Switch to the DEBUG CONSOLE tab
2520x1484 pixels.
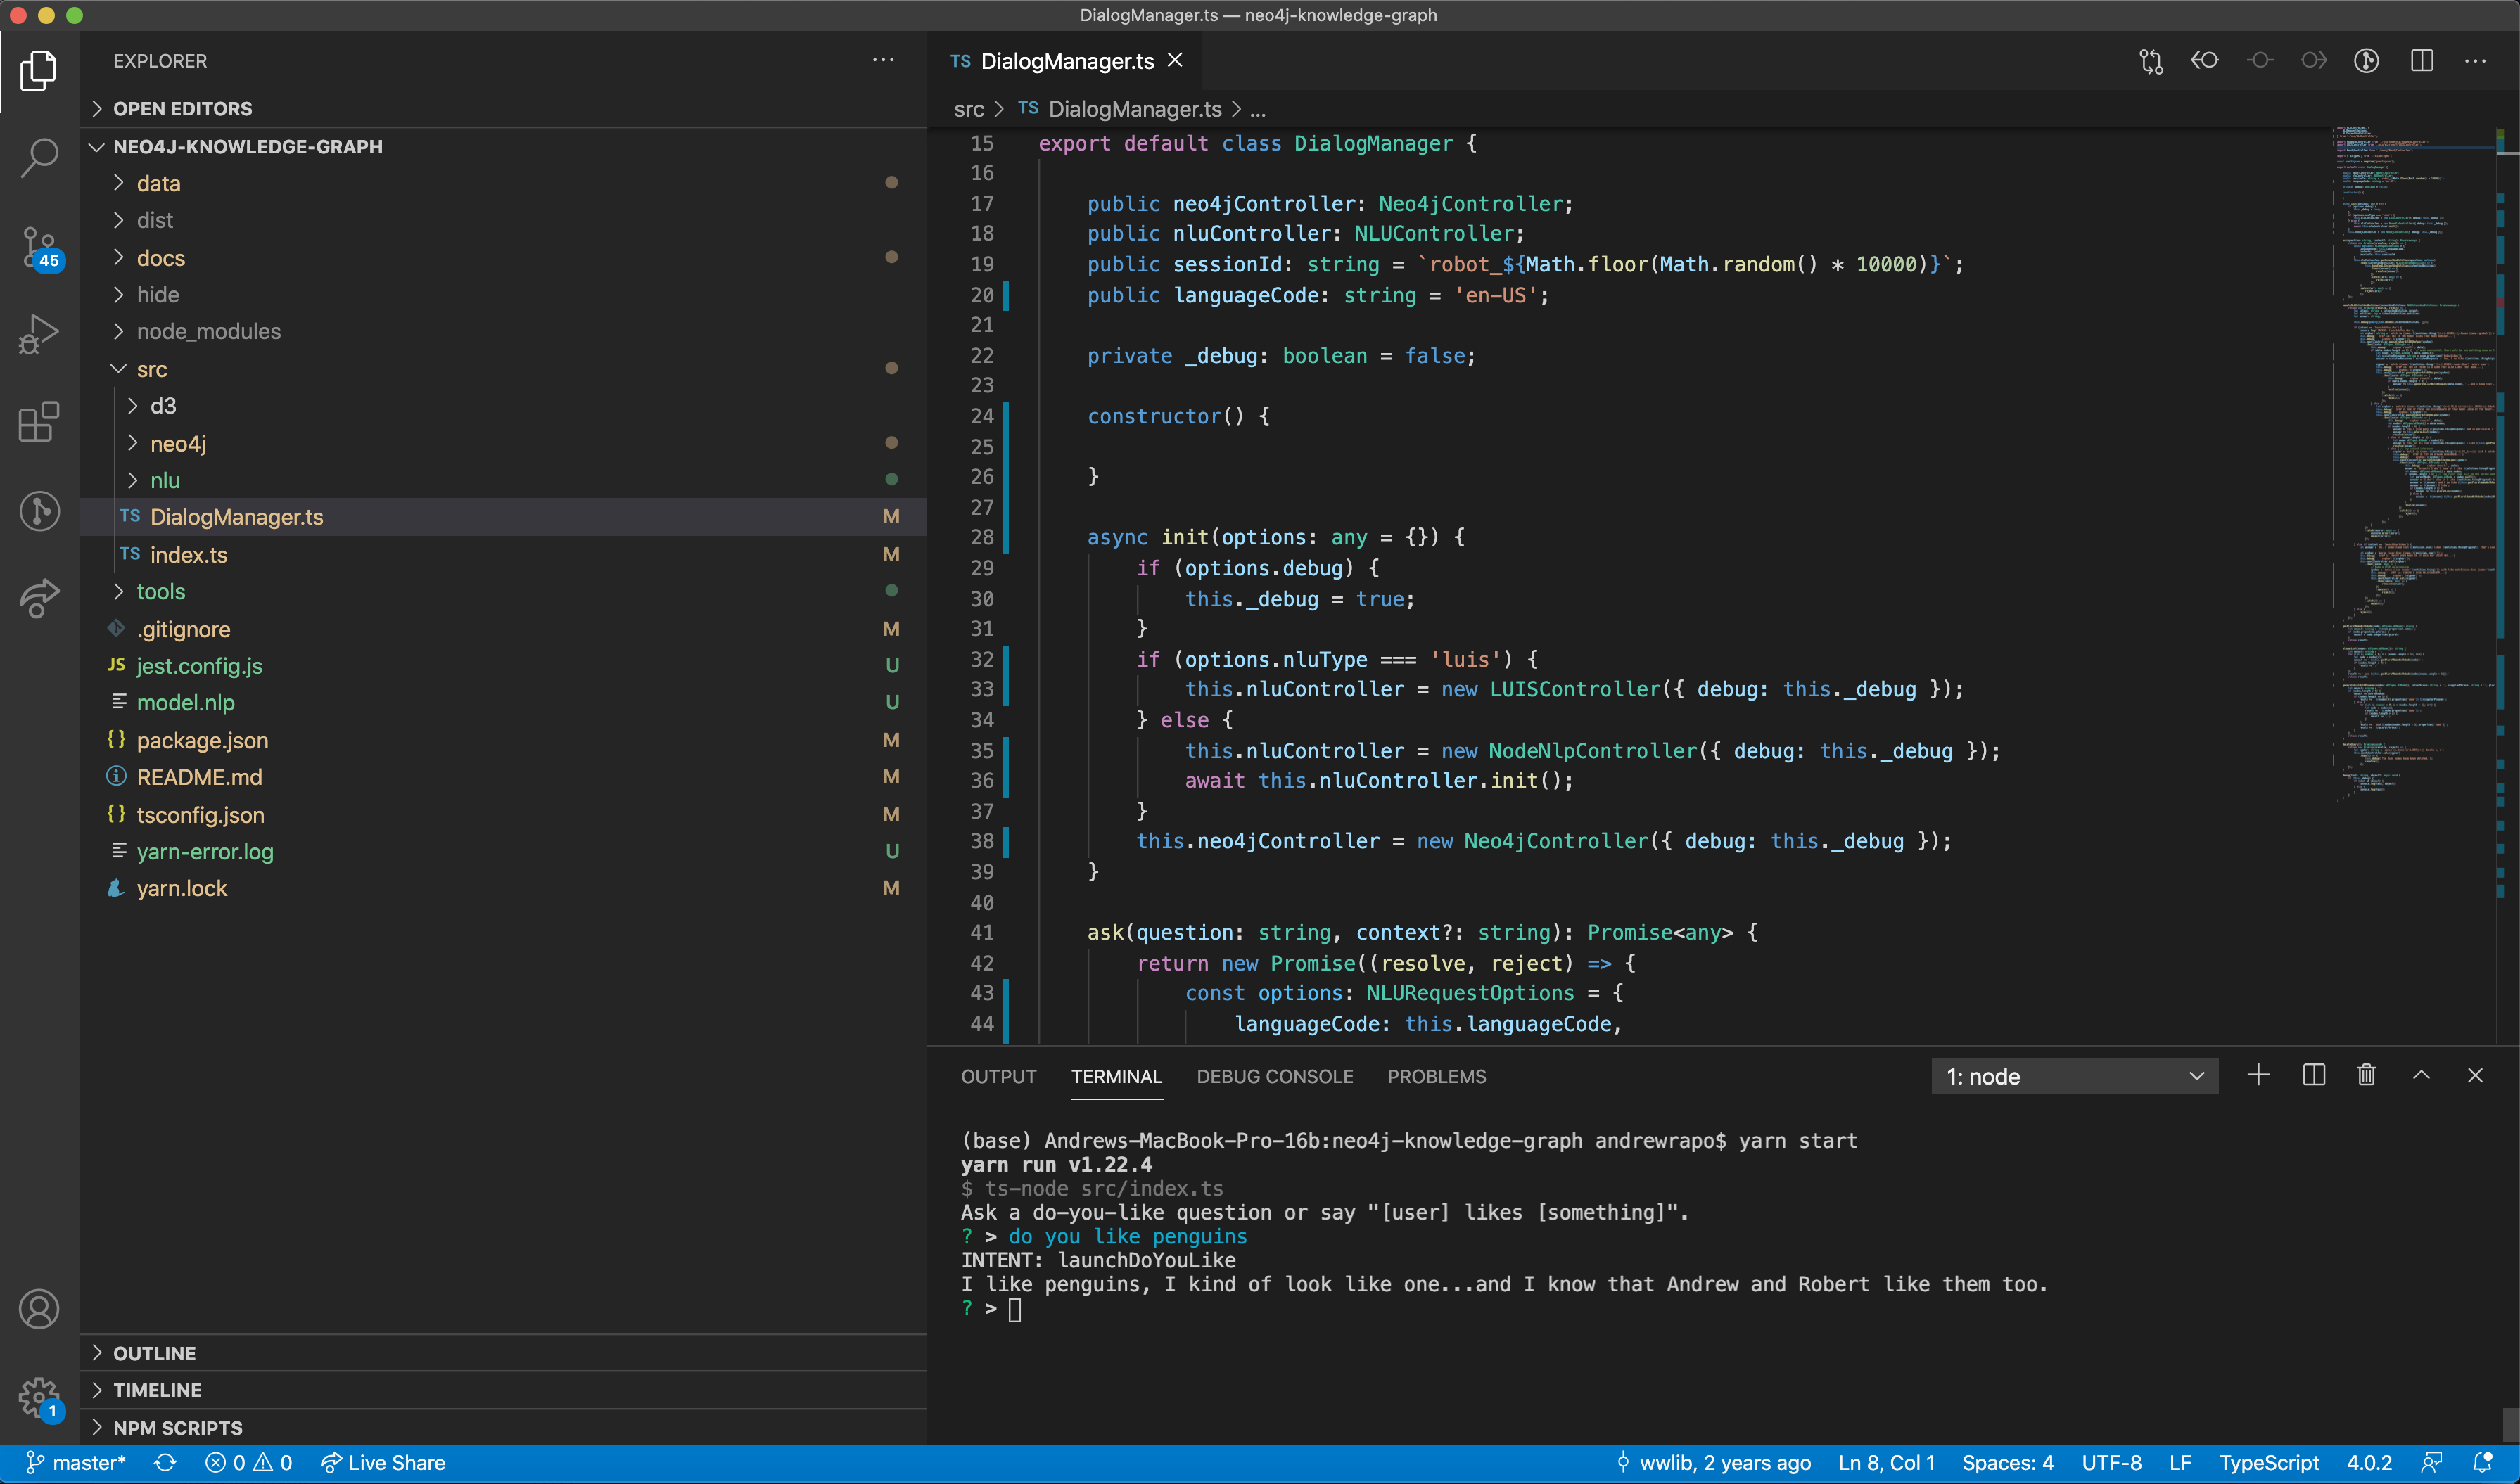pyautogui.click(x=1274, y=1076)
